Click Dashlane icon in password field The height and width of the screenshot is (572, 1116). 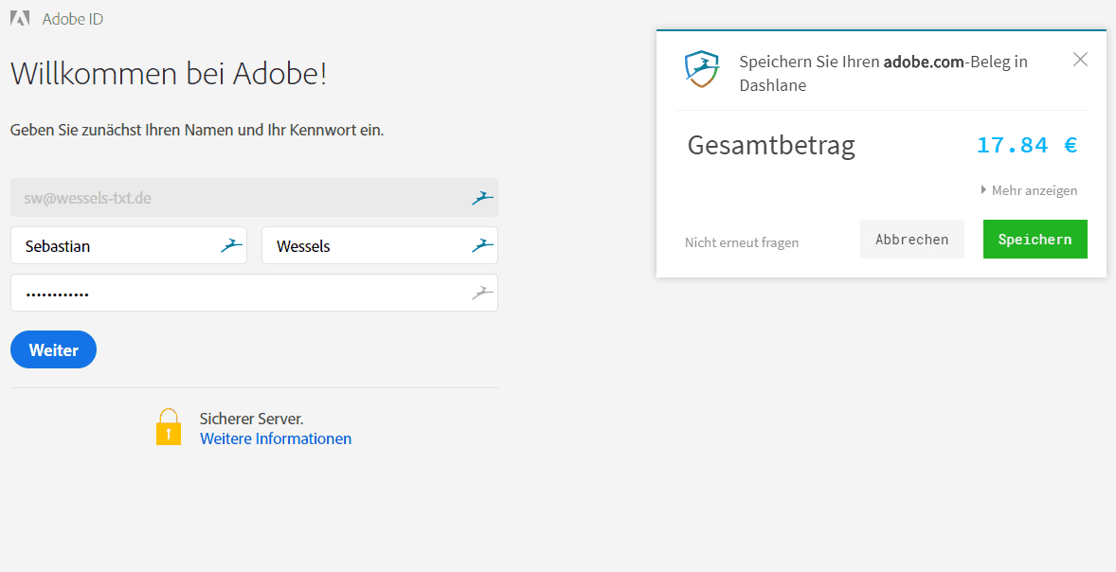click(x=482, y=293)
